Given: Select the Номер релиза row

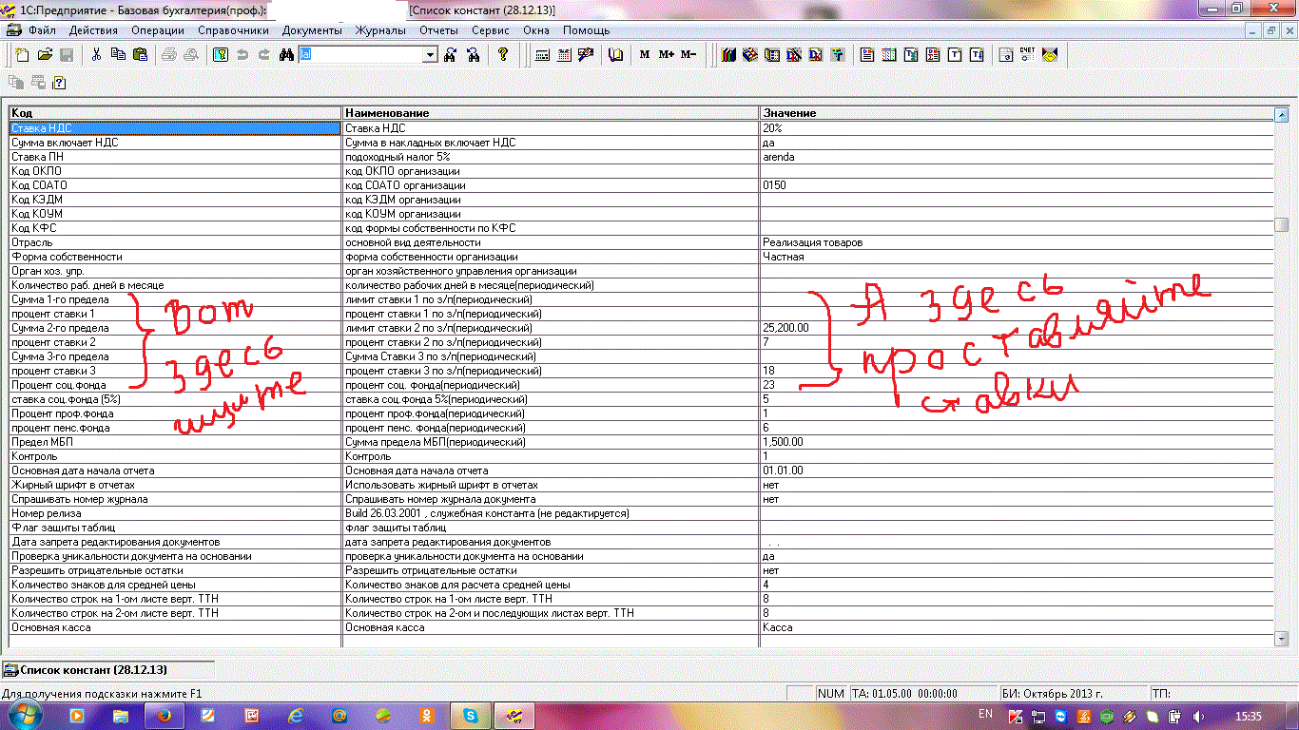Looking at the screenshot, I should click(x=641, y=513).
